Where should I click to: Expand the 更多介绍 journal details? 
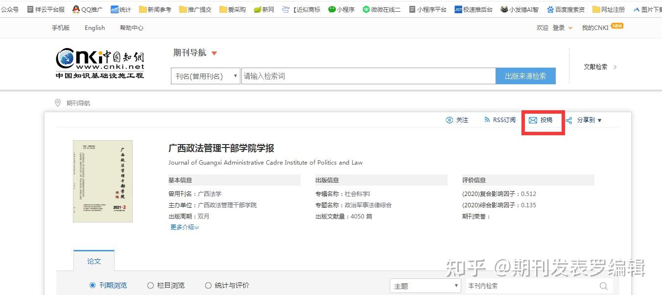point(184,227)
